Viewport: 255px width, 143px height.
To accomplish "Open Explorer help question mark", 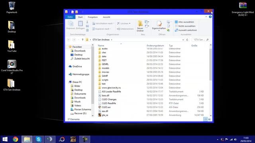I will (210, 17).
